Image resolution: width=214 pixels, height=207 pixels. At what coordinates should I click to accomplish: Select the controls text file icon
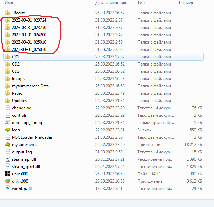tap(8, 115)
